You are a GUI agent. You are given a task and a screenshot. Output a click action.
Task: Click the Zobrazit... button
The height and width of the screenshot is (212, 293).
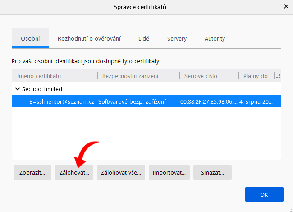click(x=32, y=172)
